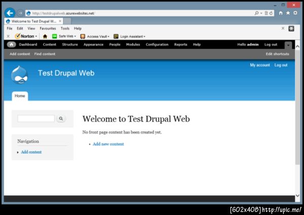Click the Find content shortcut
The image size is (304, 215).
tap(45, 54)
